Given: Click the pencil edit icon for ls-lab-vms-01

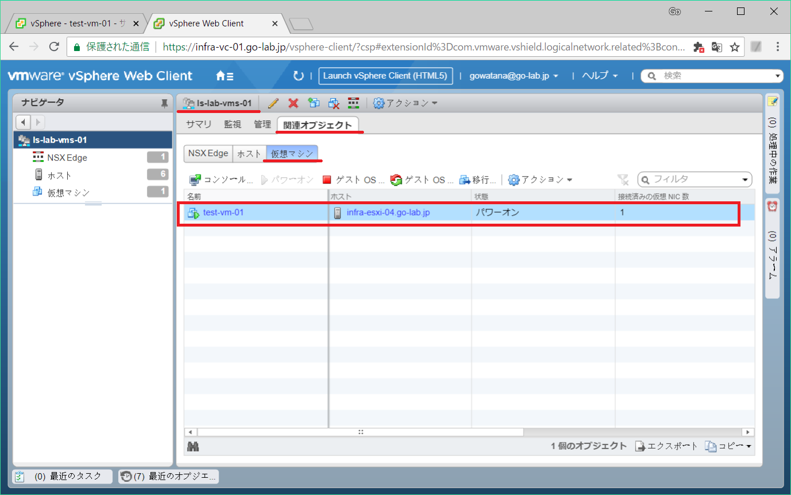Looking at the screenshot, I should (x=273, y=103).
